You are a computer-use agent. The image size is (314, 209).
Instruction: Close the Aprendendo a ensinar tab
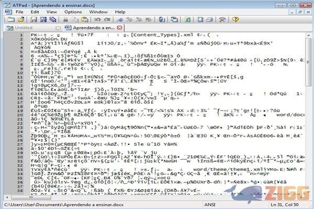pos(120,28)
